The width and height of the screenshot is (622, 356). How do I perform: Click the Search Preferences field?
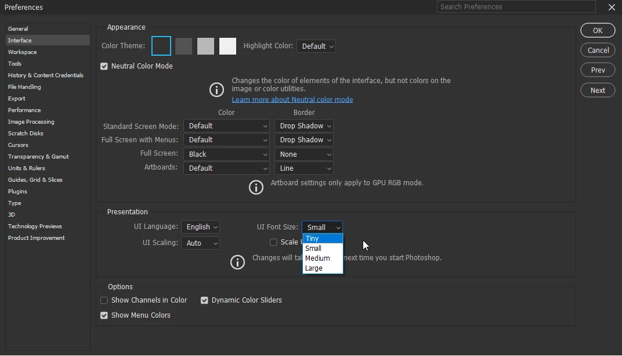click(516, 7)
